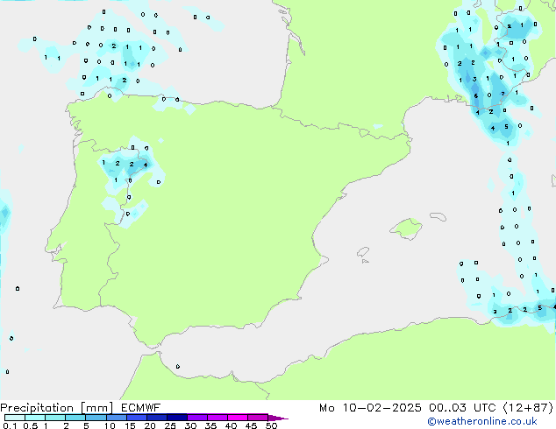Click the legend tick label '0.5'

coord(31,425)
